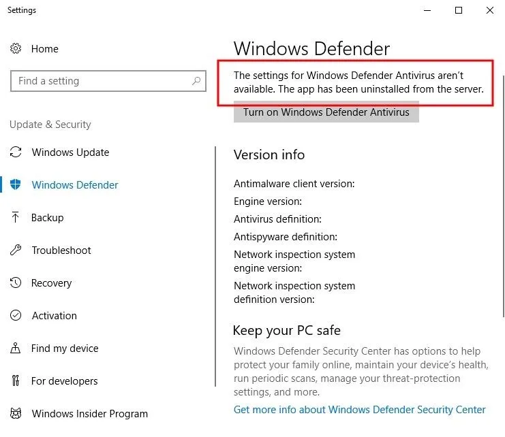Close the Settings window
The width and height of the screenshot is (505, 437).
pos(490,10)
